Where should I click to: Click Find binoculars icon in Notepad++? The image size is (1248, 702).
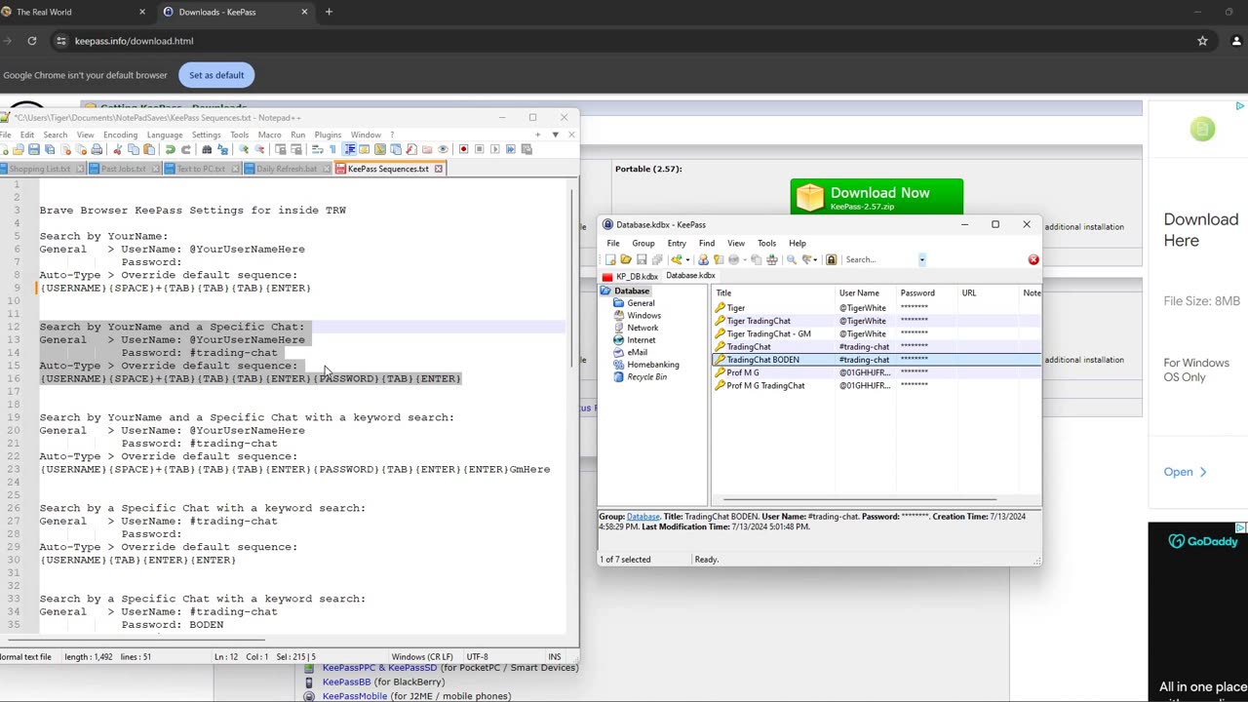coord(207,149)
